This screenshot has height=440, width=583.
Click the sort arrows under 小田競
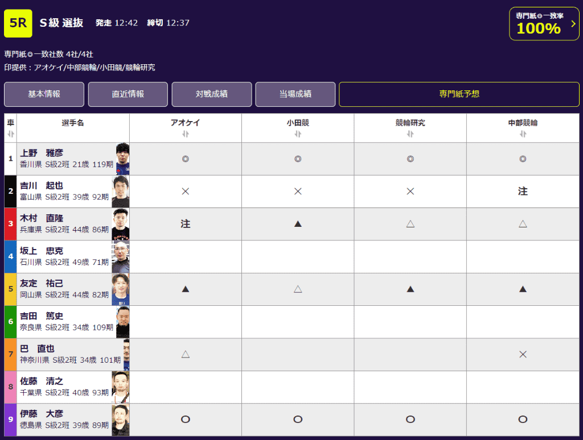pyautogui.click(x=298, y=134)
